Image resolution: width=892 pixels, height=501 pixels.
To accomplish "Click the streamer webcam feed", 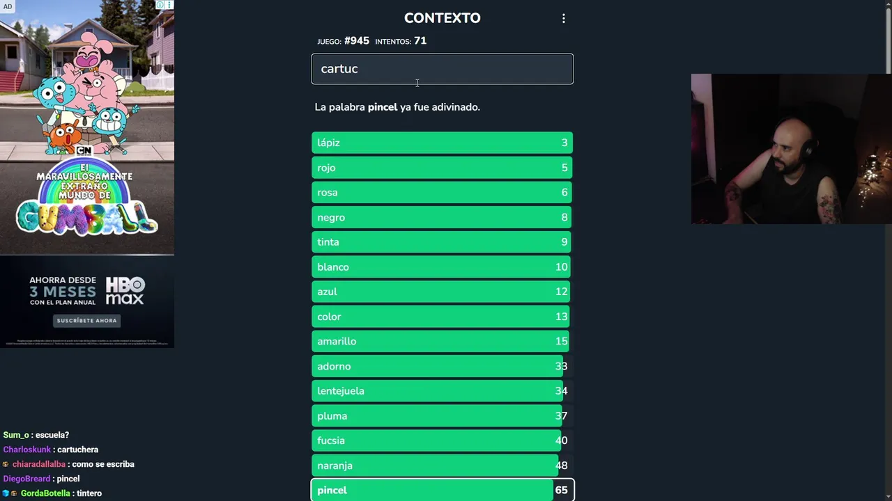I will 791,149.
